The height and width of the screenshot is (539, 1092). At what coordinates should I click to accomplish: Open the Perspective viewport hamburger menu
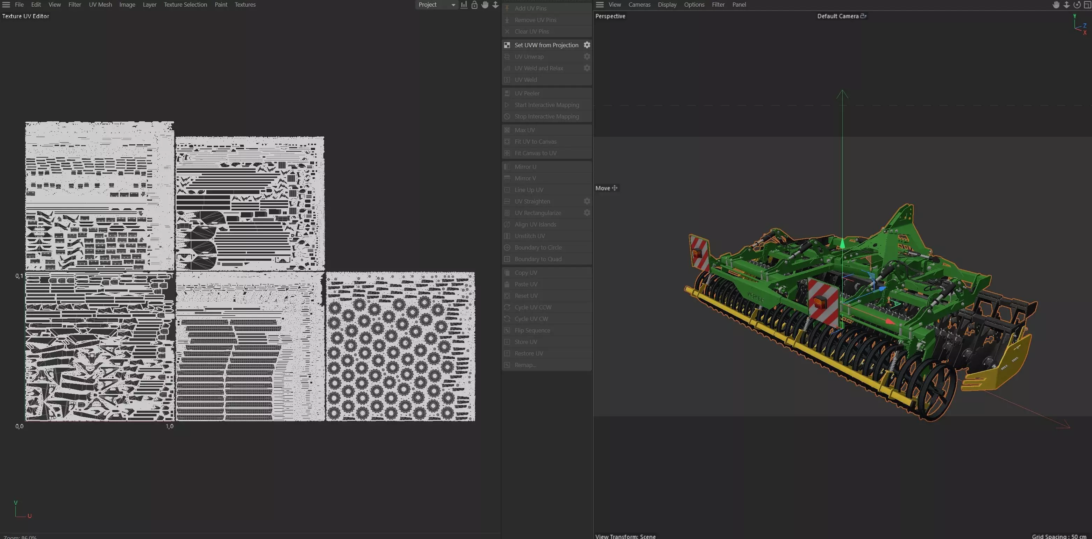[599, 5]
